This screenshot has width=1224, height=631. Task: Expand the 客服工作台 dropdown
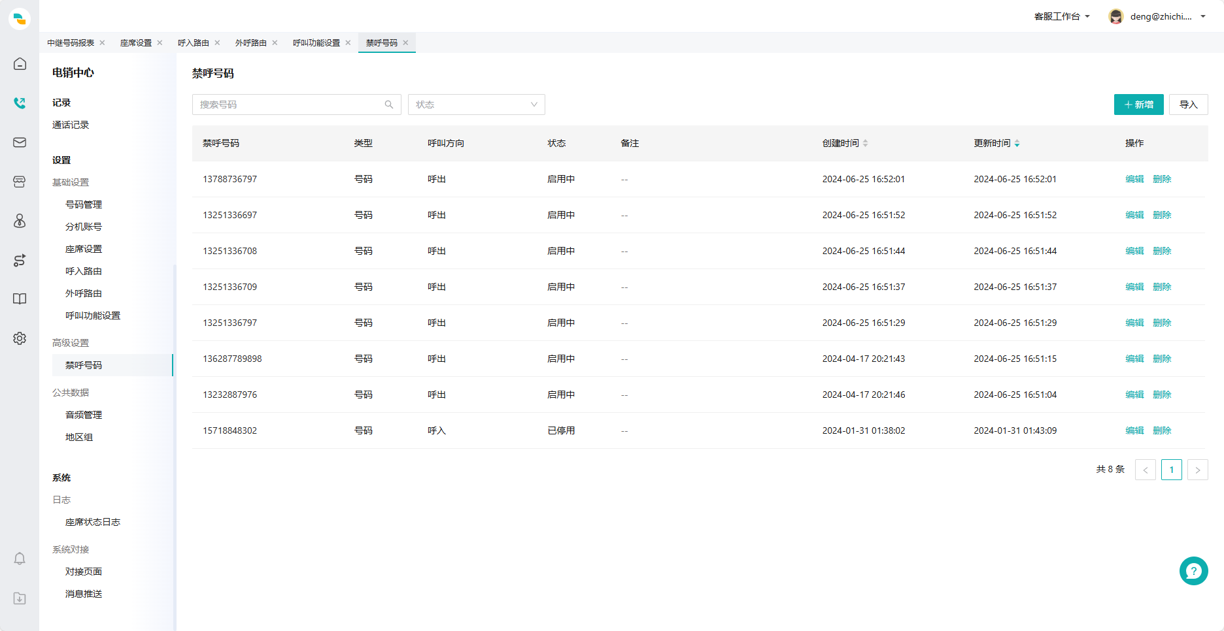pyautogui.click(x=1062, y=16)
